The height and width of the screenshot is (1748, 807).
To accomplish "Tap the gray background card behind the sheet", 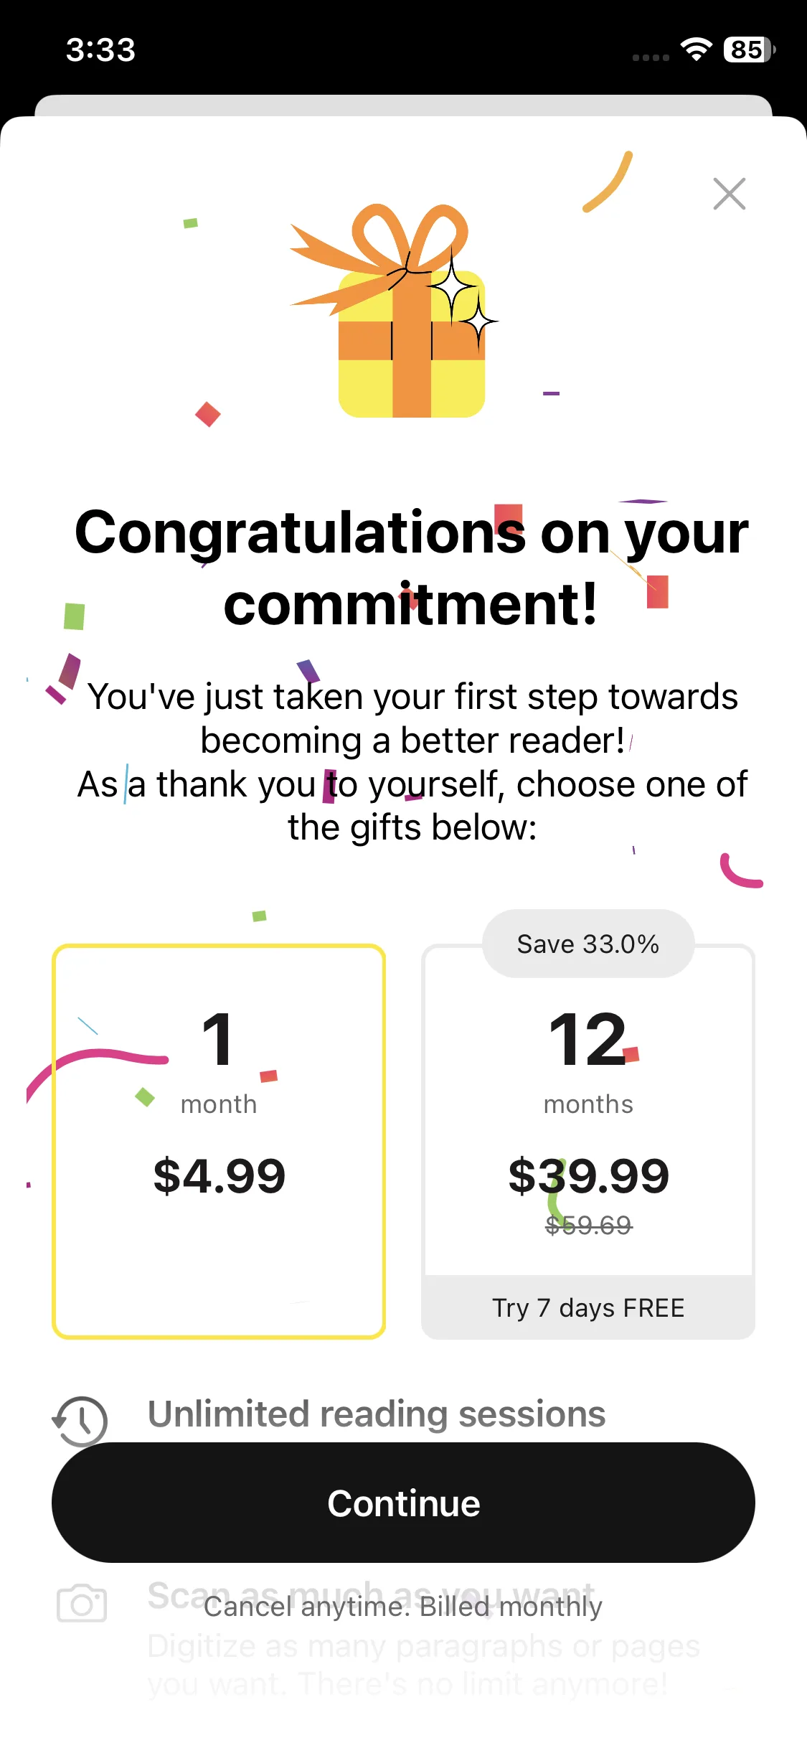I will point(403,105).
